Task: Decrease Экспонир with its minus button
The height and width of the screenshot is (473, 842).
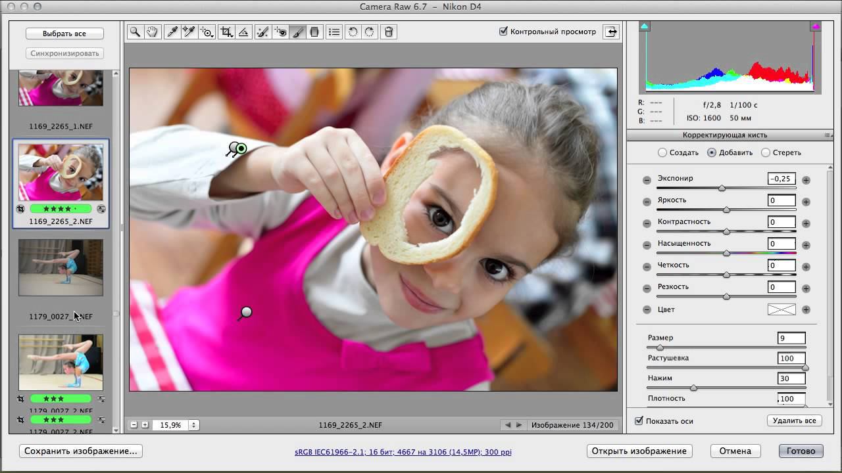Action: pyautogui.click(x=647, y=180)
